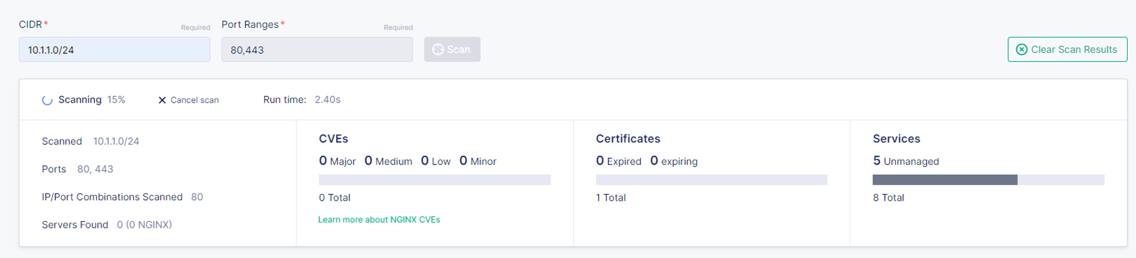Screen dimensions: 1136x258
Task: Click the Scan button
Action: pyautogui.click(x=452, y=50)
